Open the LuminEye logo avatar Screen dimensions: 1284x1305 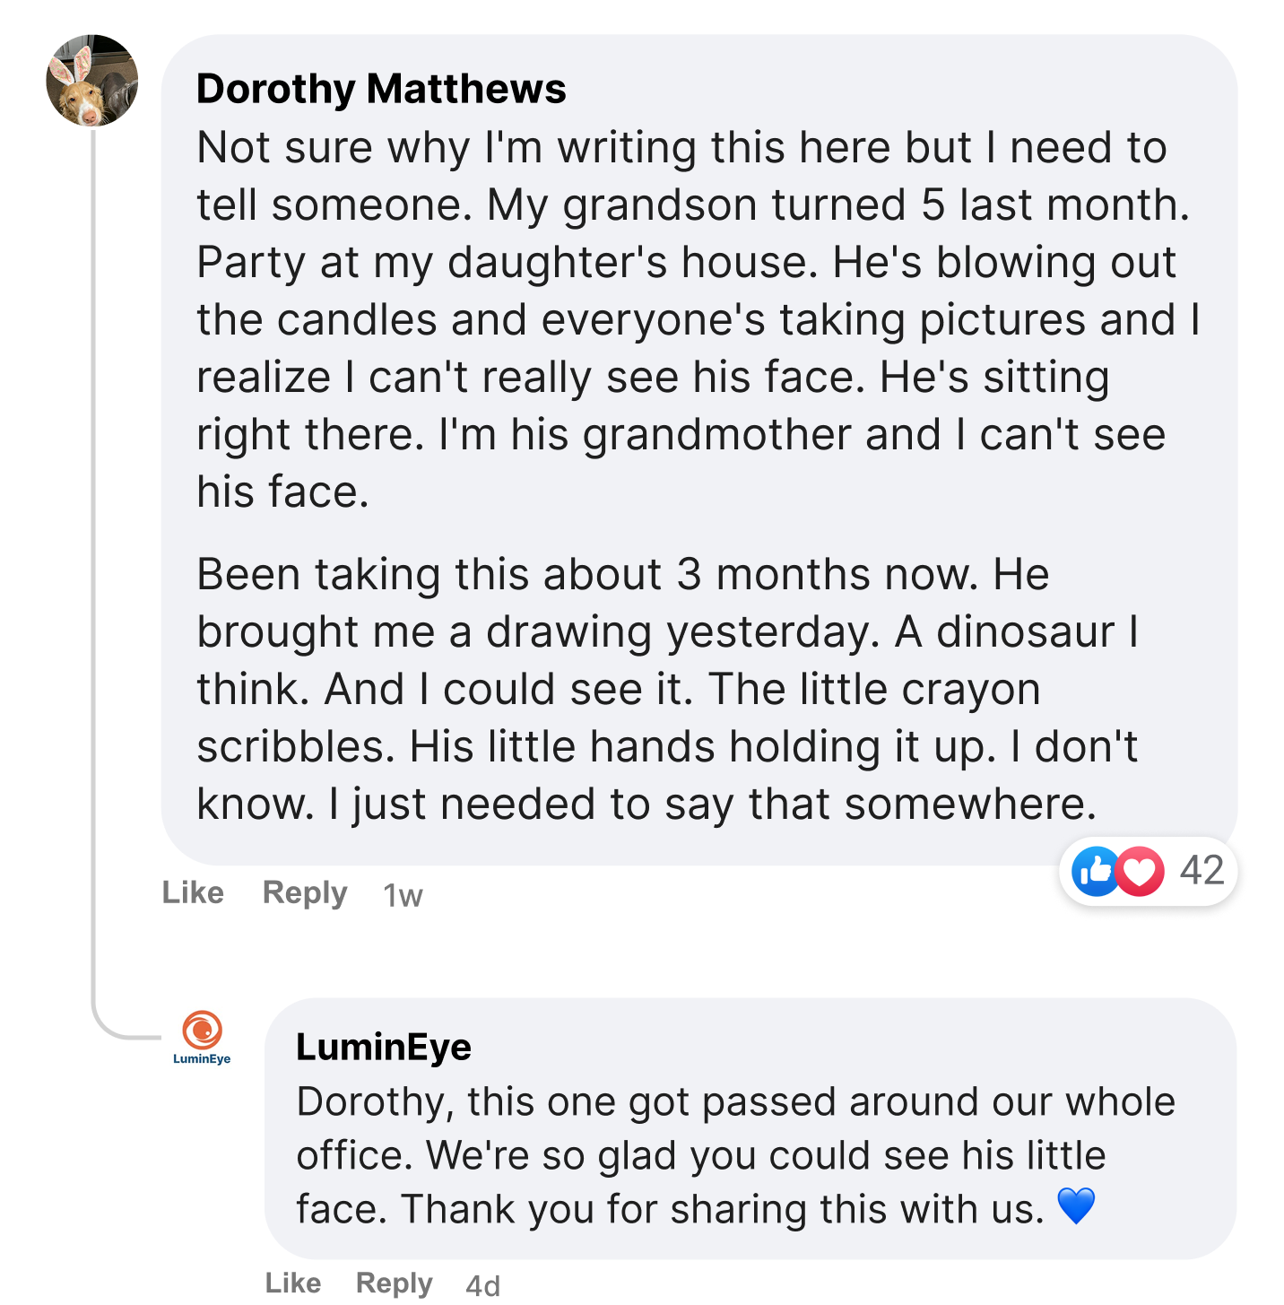[202, 1039]
